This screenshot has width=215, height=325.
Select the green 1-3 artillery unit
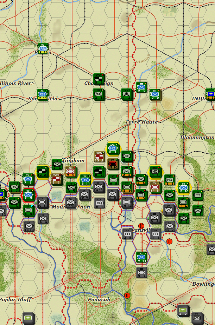pyautogui.click(x=141, y=195)
